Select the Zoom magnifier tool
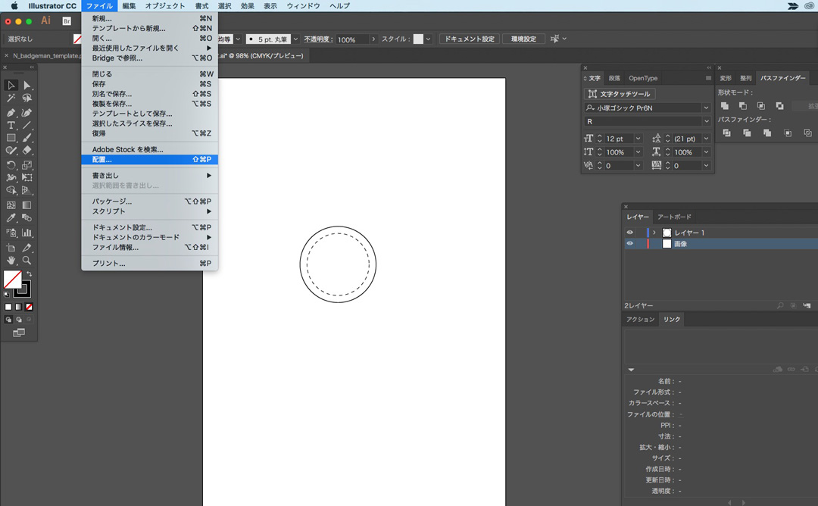Screen dimensions: 818x506 tap(27, 261)
